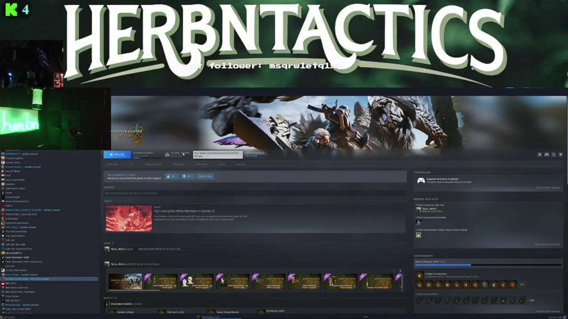Viewport: 568px width, 319px height.
Task: Open the first Monster Hunter Wilds item thumbnail
Action: (x=125, y=281)
